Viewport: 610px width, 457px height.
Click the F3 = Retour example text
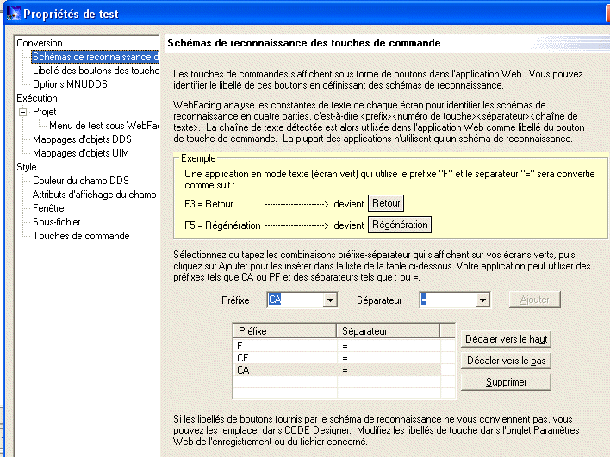tap(209, 204)
